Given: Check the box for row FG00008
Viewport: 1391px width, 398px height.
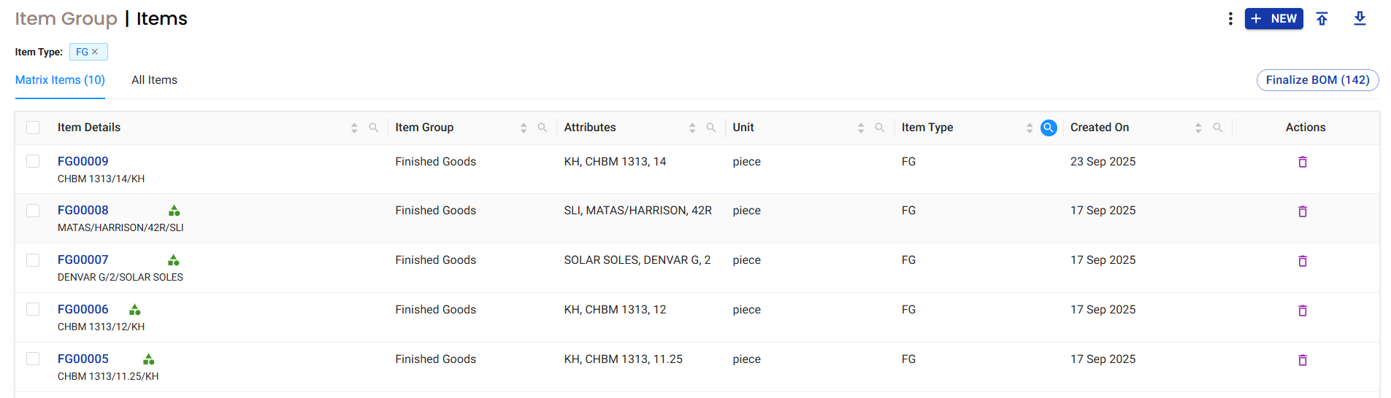Looking at the screenshot, I should pyautogui.click(x=33, y=211).
